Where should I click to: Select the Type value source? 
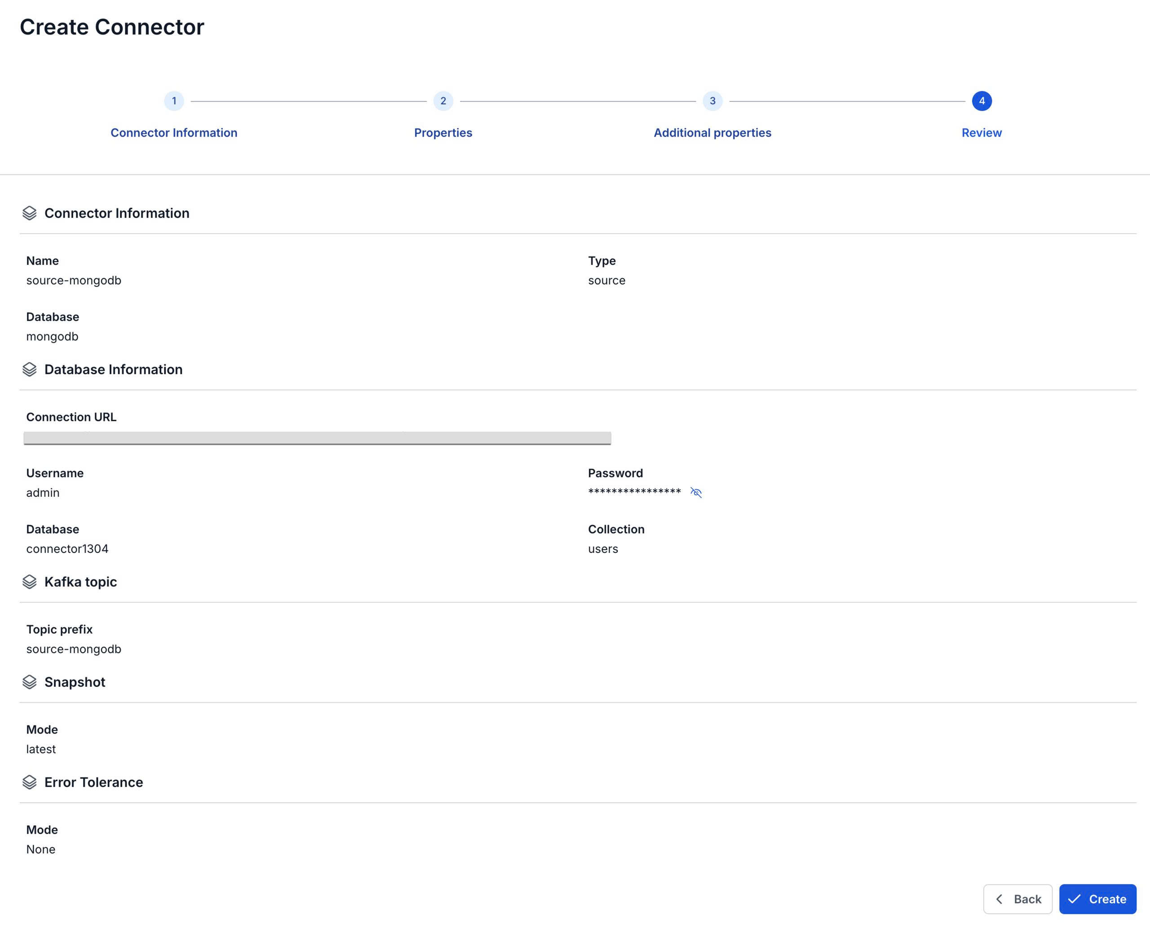click(607, 280)
